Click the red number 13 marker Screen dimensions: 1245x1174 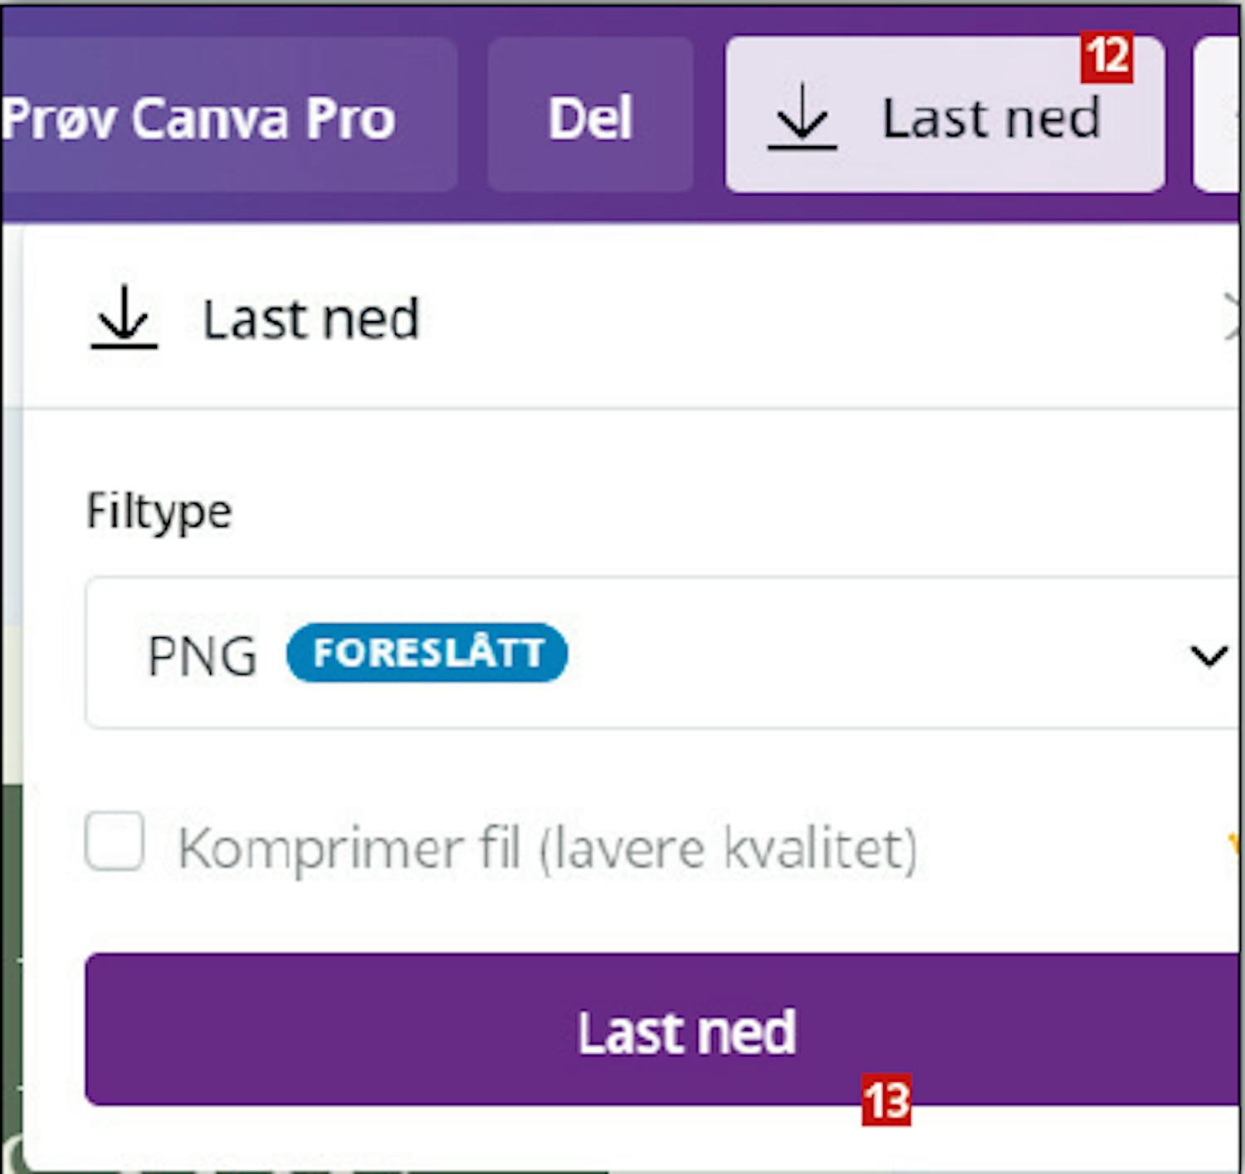pos(886,1101)
